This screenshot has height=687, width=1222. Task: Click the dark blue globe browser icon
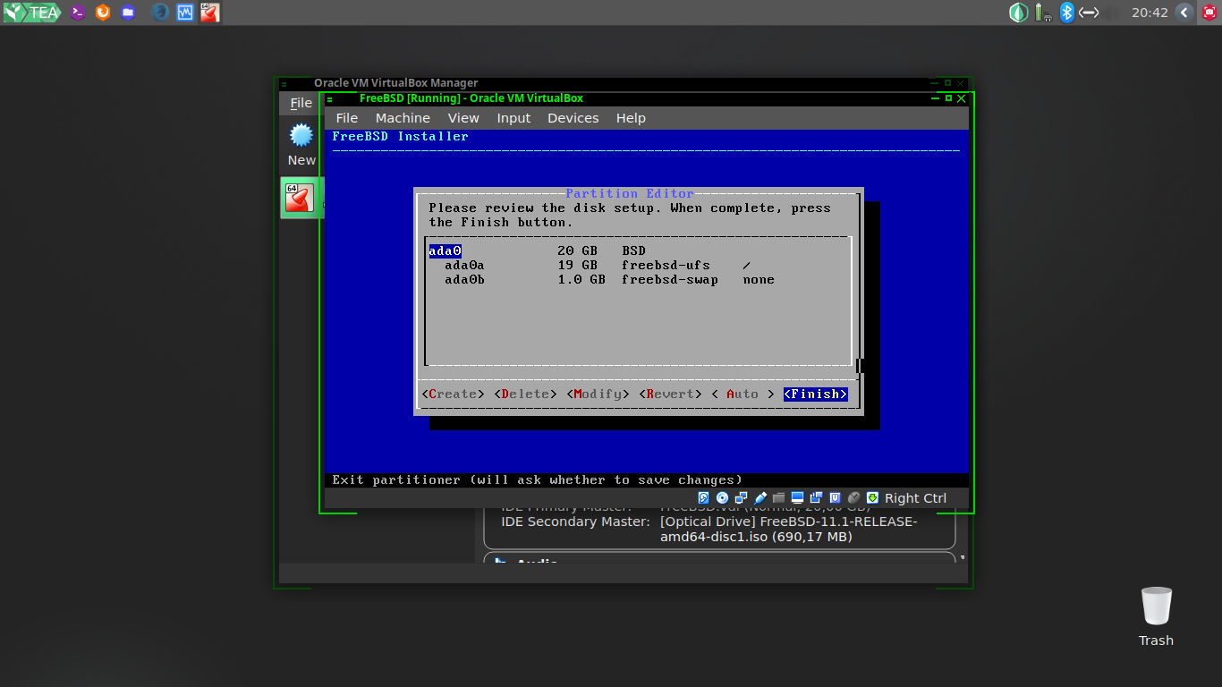coord(160,13)
